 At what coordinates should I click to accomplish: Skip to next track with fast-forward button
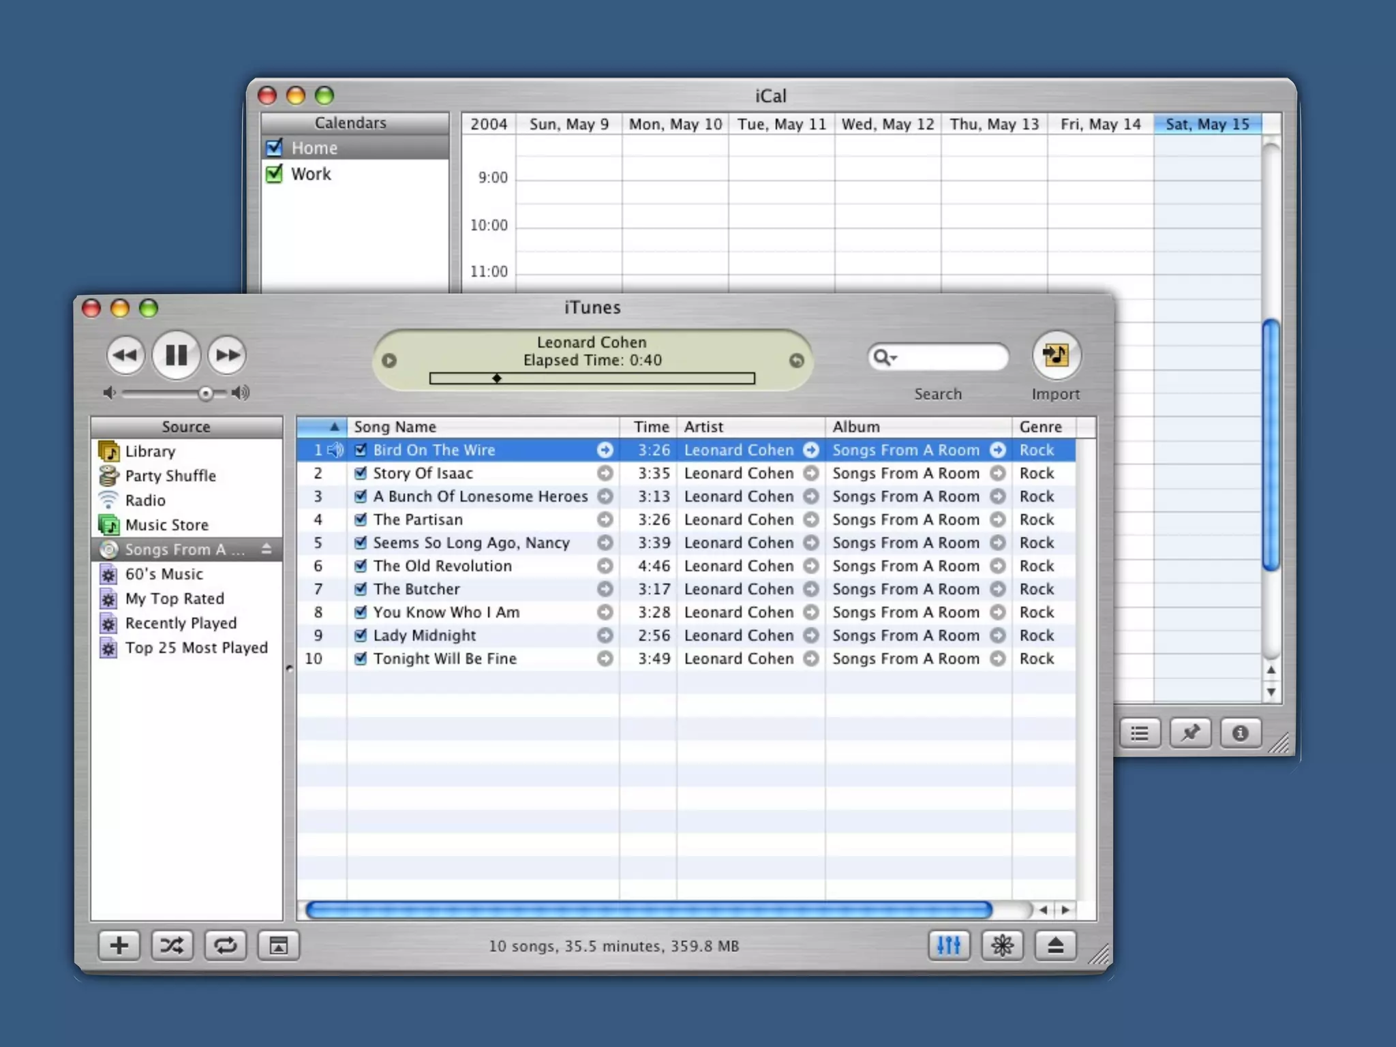tap(227, 354)
